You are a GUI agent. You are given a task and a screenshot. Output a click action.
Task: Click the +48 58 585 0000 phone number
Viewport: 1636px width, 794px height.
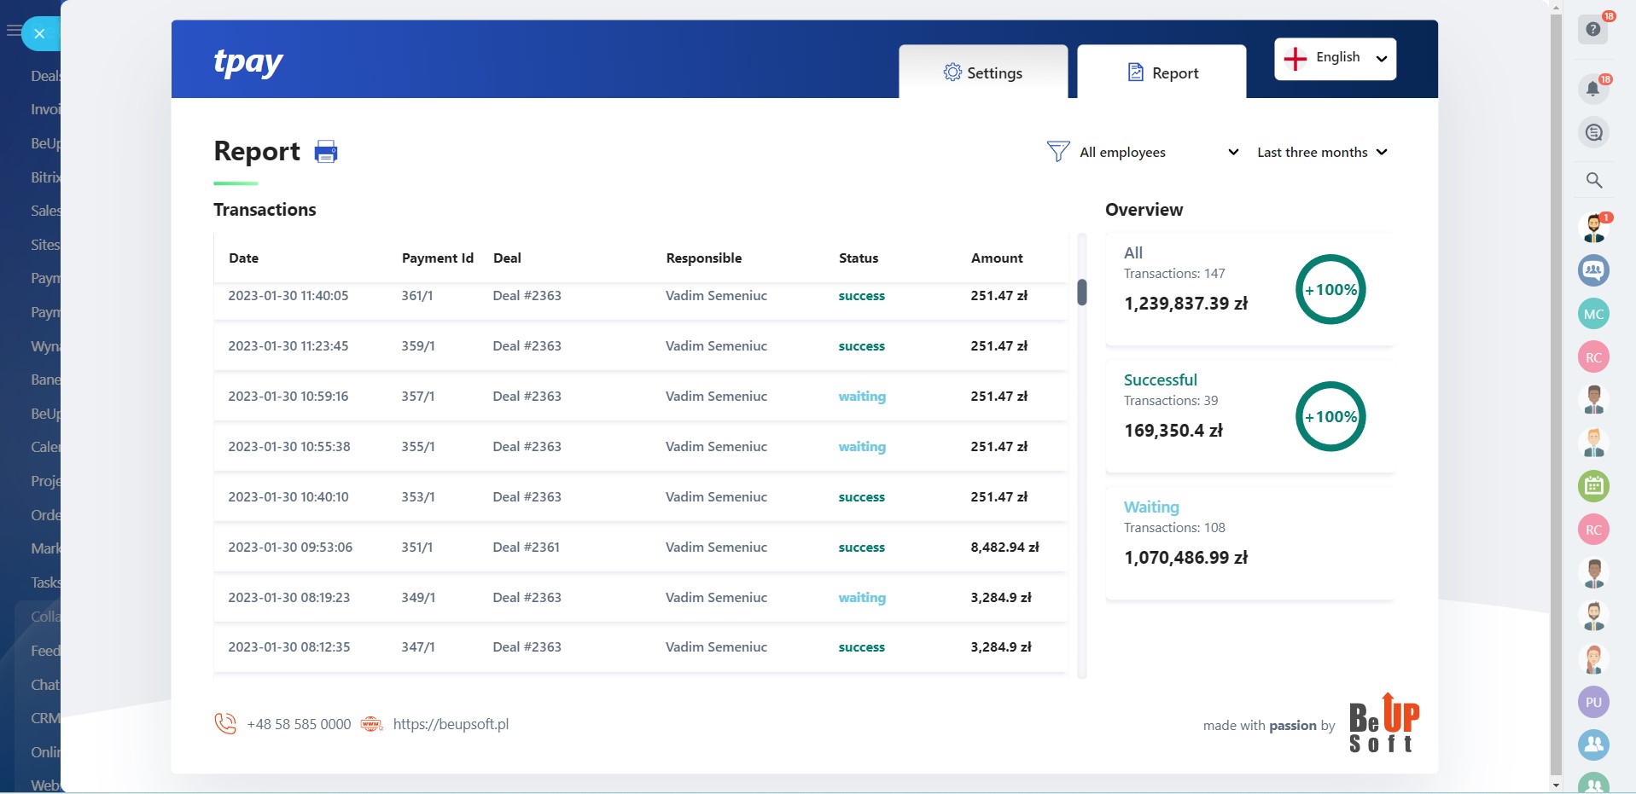(299, 724)
